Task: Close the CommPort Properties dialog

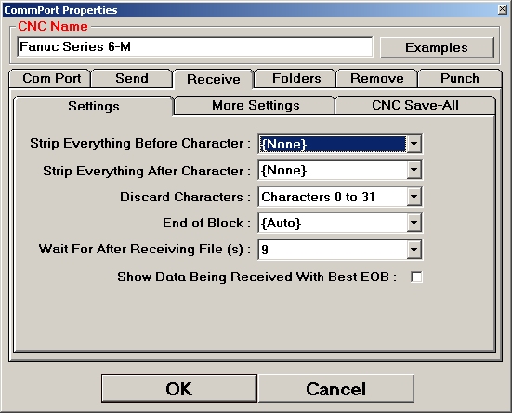Action: (503, 9)
